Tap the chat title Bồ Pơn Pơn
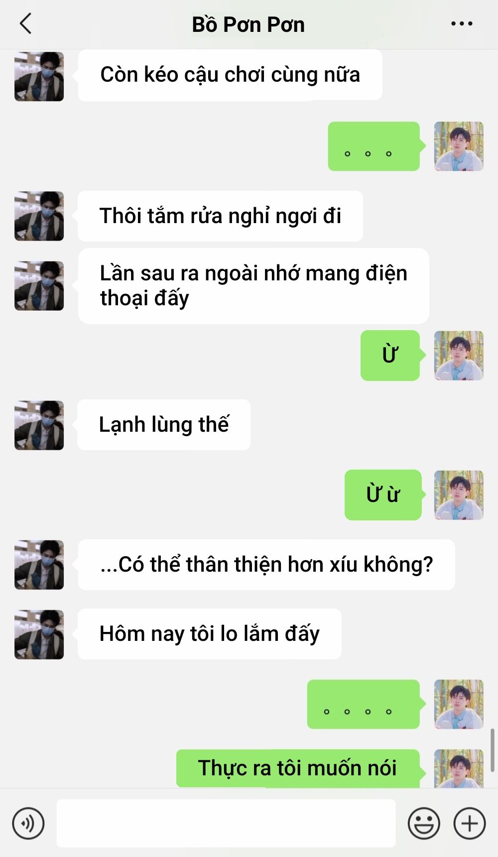This screenshot has height=857, width=498. point(248,24)
